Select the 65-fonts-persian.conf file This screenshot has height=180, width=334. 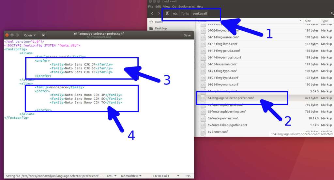pyautogui.click(x=222, y=118)
